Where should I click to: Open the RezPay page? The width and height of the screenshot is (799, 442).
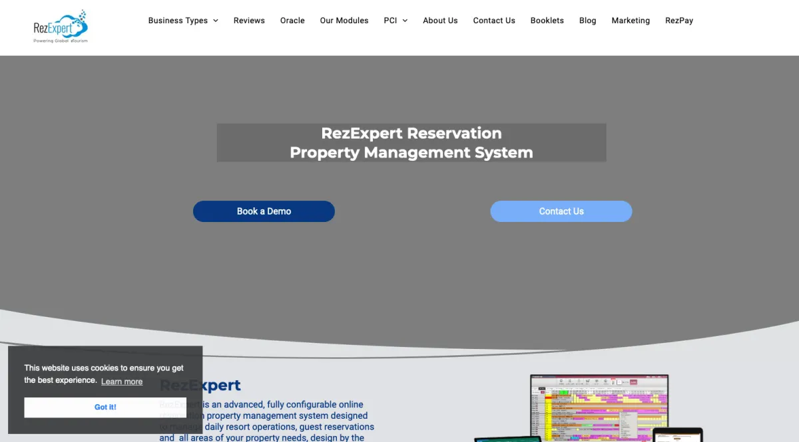click(x=679, y=21)
